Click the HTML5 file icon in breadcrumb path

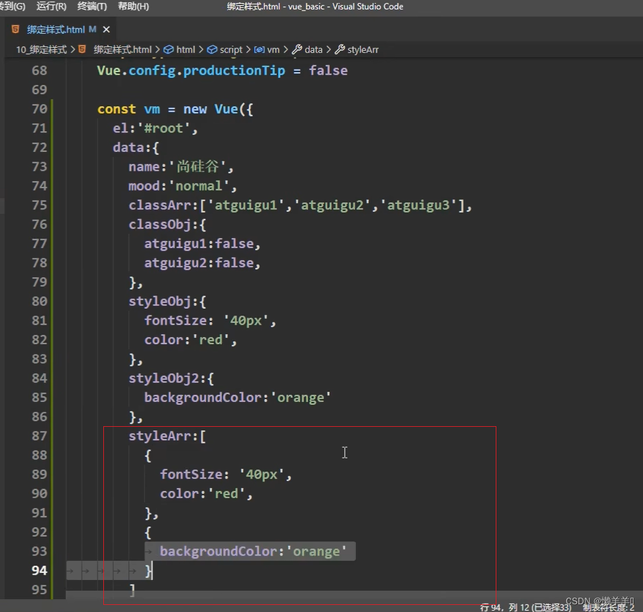(x=83, y=50)
